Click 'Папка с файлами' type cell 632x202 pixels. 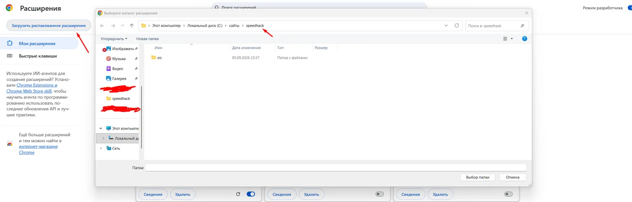click(x=292, y=58)
